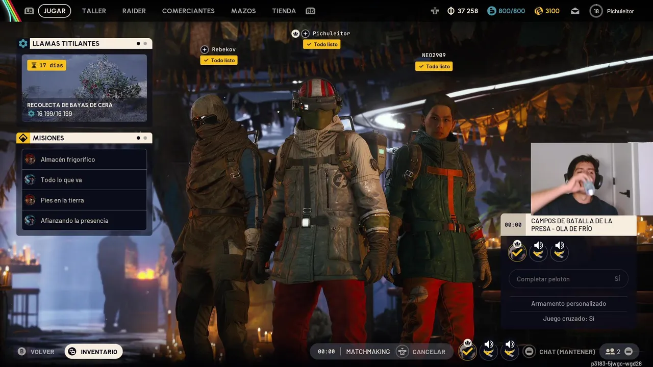Go to the Comerciantes tab

188,11
